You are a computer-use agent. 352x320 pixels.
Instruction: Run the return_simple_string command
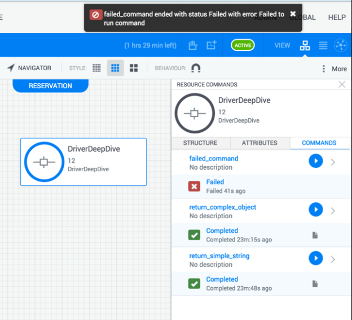pos(315,259)
